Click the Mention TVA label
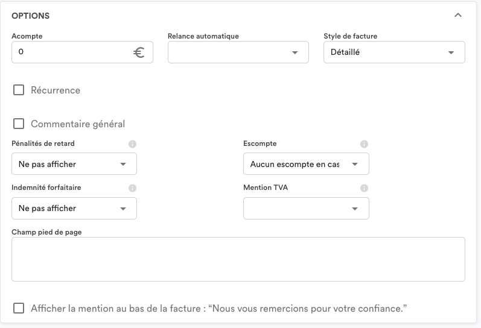This screenshot has width=481, height=328. click(266, 188)
